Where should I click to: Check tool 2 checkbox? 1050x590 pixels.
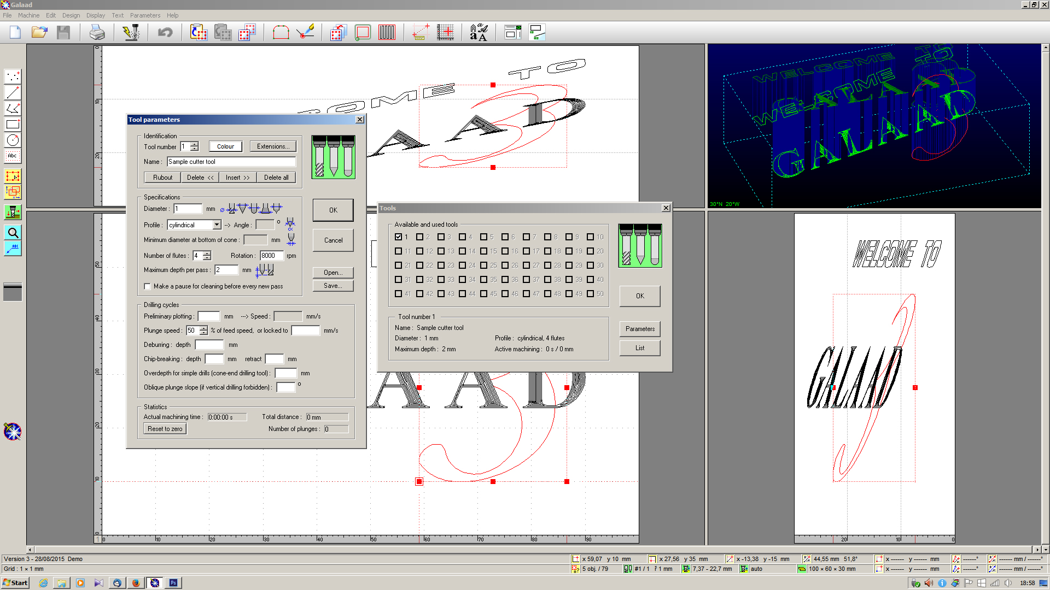(x=419, y=237)
